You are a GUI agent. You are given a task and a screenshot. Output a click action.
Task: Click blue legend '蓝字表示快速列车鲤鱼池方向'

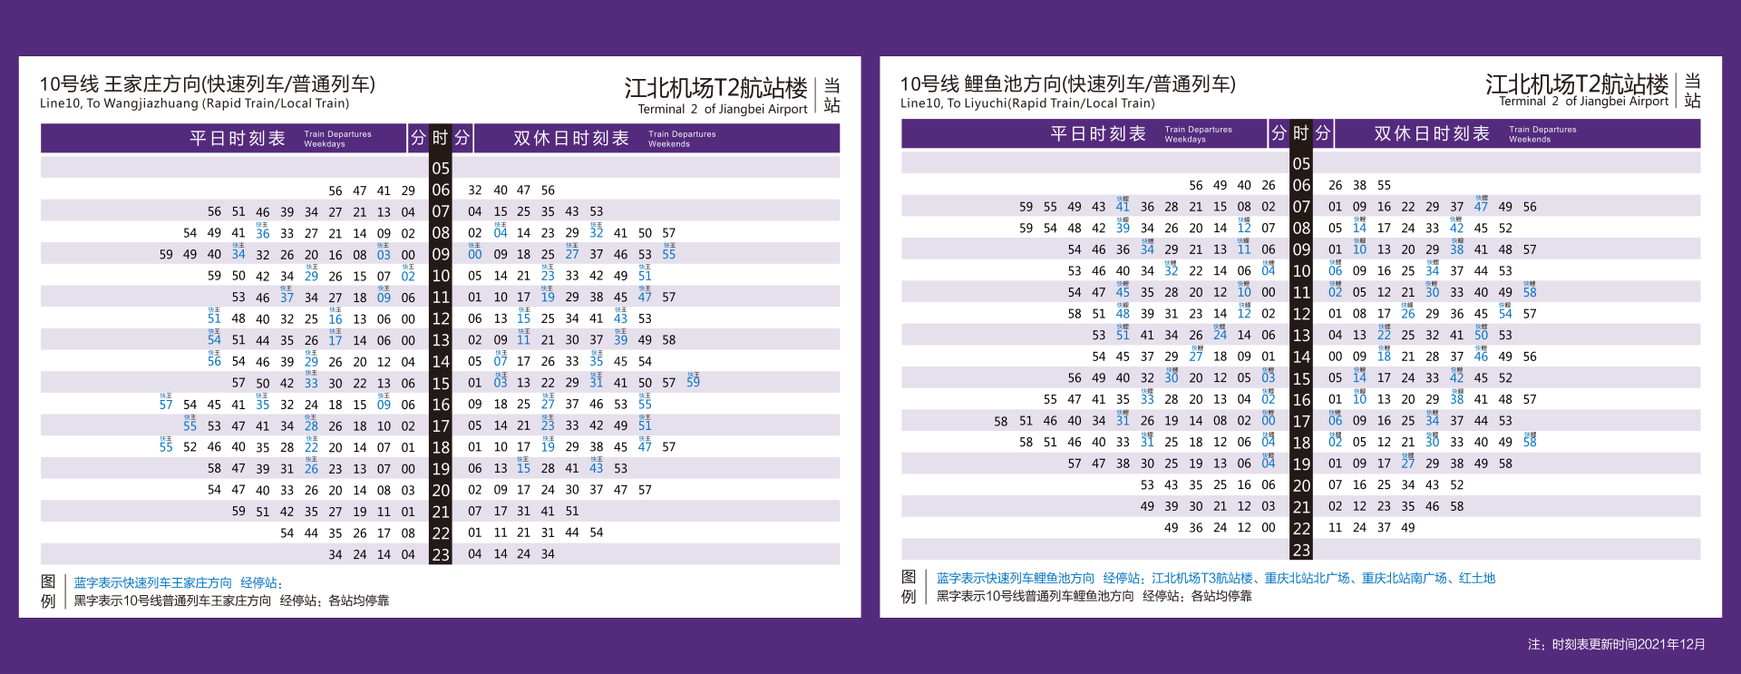tap(1016, 578)
